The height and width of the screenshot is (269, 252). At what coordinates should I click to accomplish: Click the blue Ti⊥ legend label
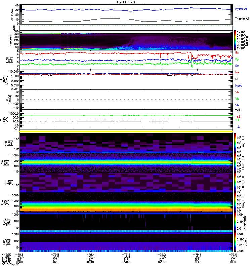click(237, 127)
